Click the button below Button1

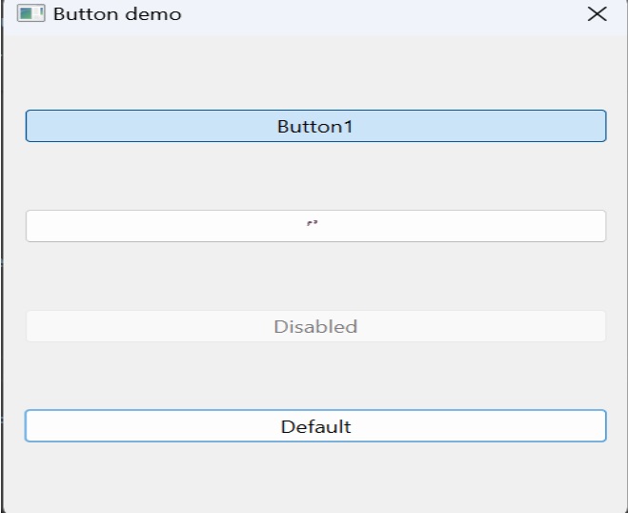pos(315,226)
